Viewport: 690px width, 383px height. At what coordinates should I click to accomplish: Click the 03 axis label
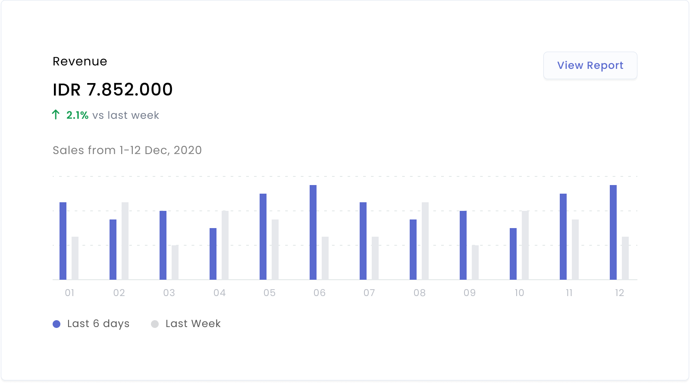[x=169, y=293]
